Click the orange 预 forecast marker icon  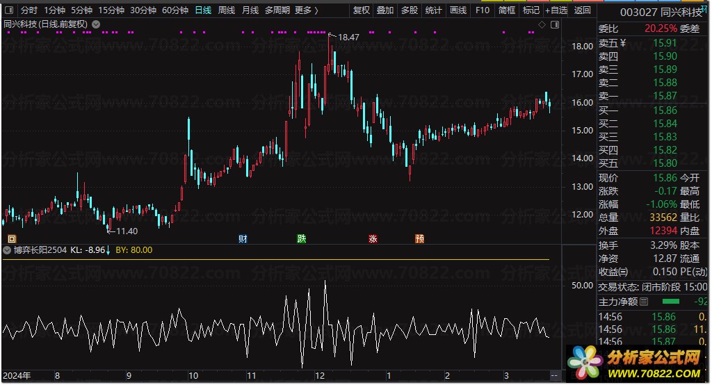point(419,239)
